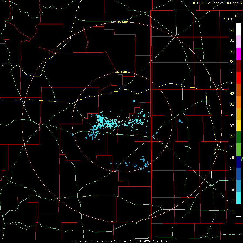Click the navy blue 22 kft legend swatch
The image size is (243, 243).
pos(238,162)
